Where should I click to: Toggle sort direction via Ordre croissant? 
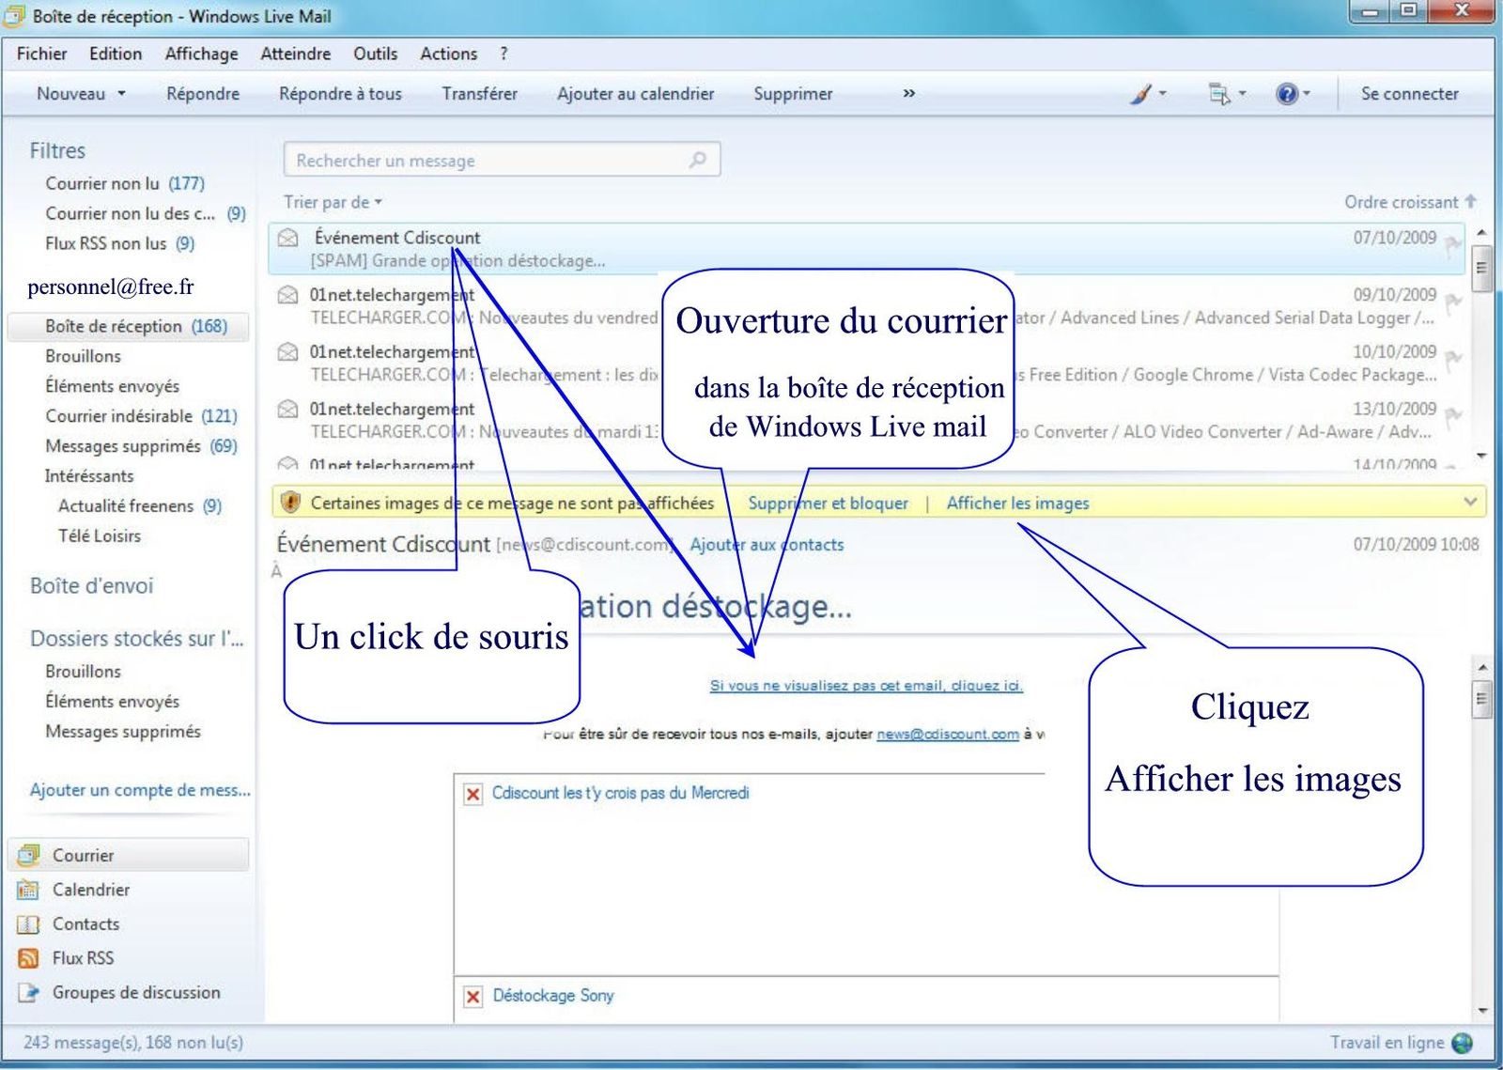click(x=1409, y=202)
